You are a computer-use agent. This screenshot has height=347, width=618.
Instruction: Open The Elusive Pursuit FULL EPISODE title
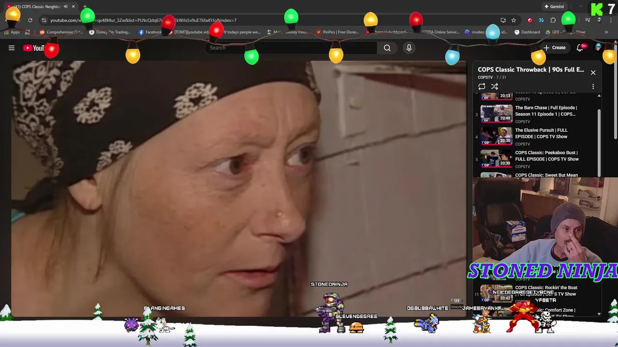pos(541,133)
